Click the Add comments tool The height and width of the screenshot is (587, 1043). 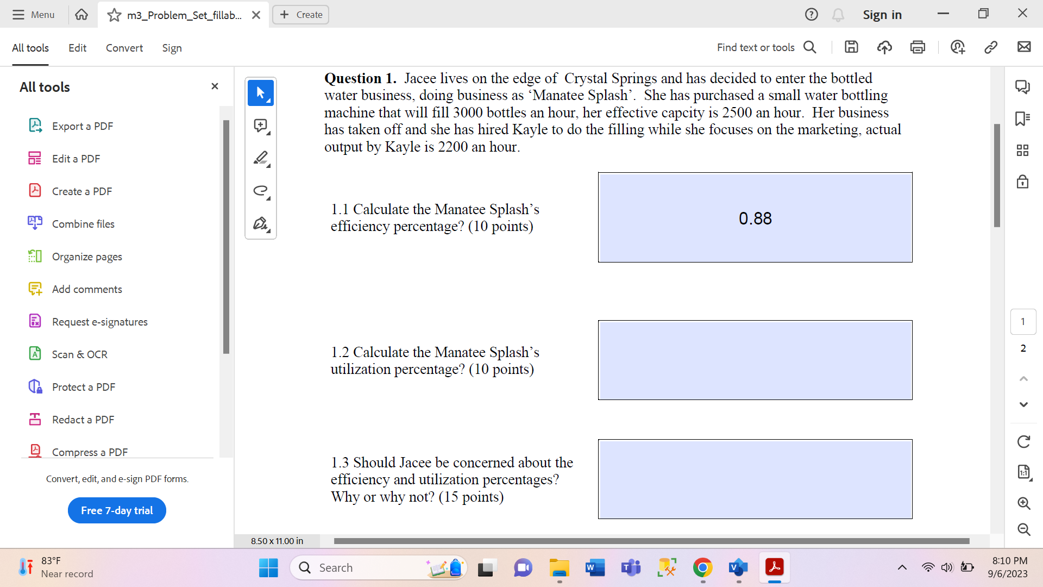pyautogui.click(x=86, y=289)
